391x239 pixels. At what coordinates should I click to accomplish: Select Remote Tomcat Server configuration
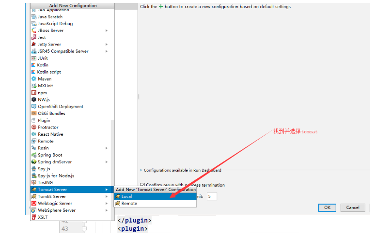pos(155,204)
